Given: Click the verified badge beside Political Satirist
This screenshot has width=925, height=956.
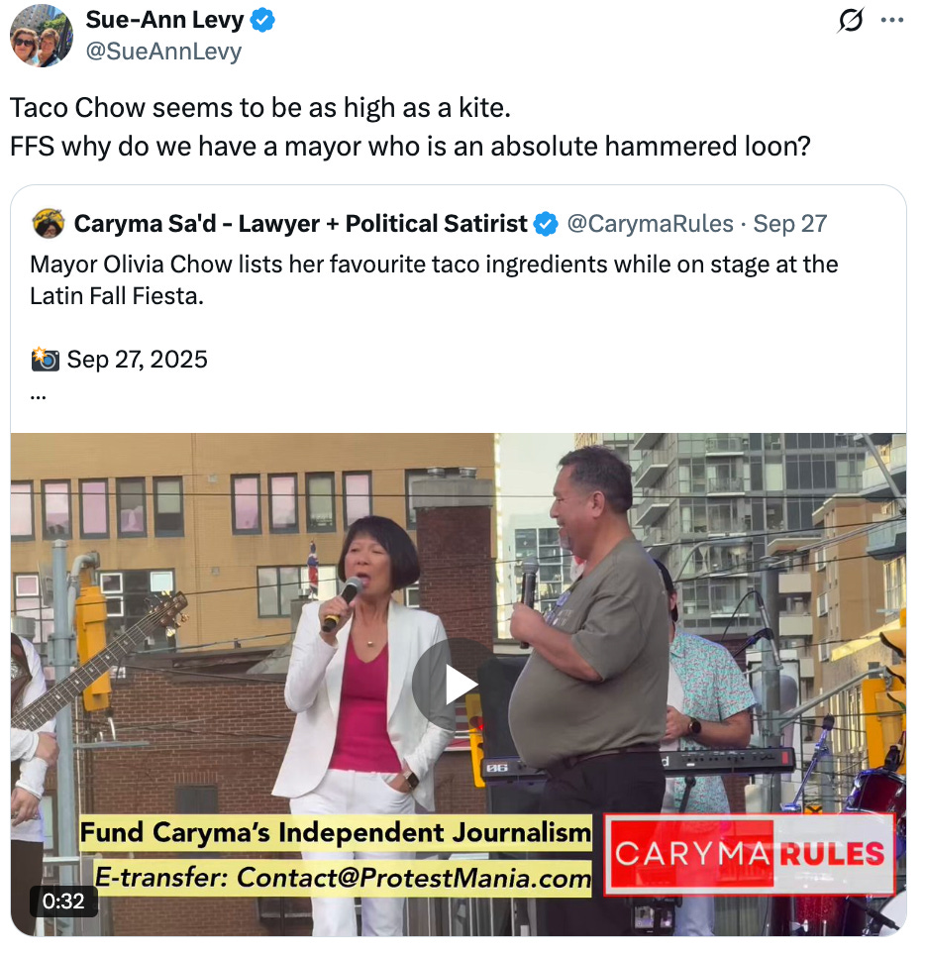Looking at the screenshot, I should pyautogui.click(x=546, y=224).
